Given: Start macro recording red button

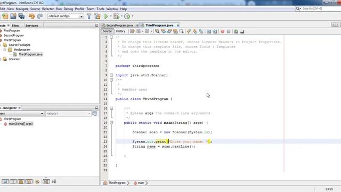Looking at the screenshot, I should pyautogui.click(x=223, y=31).
